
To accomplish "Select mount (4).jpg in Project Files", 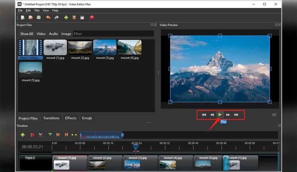I will 130,49.
